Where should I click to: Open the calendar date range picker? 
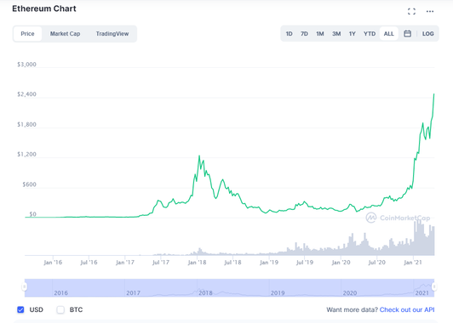pos(407,33)
